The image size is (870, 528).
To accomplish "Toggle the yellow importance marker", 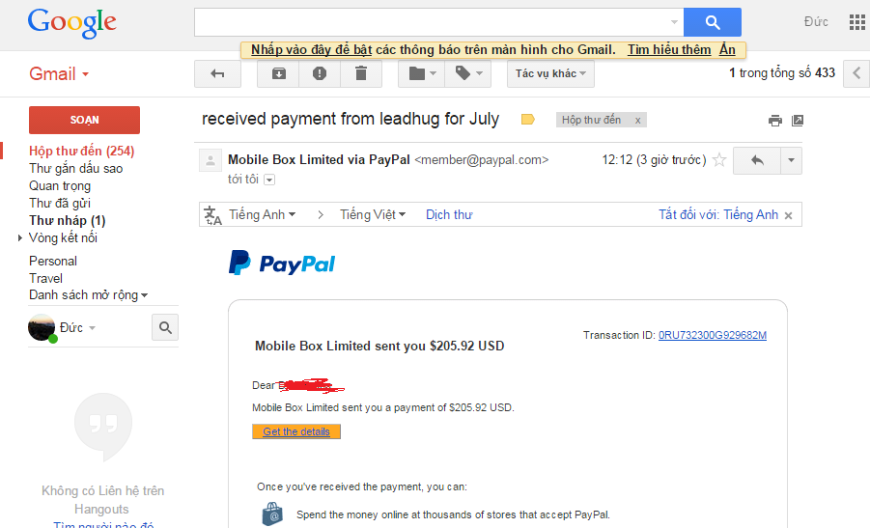I will tap(527, 120).
